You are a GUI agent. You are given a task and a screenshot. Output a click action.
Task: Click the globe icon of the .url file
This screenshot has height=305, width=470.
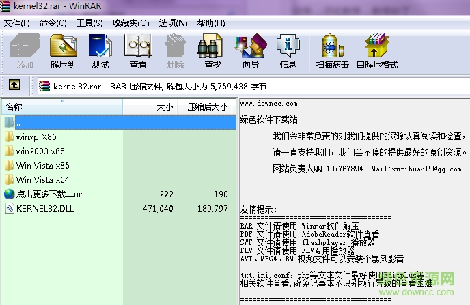[x=10, y=194]
